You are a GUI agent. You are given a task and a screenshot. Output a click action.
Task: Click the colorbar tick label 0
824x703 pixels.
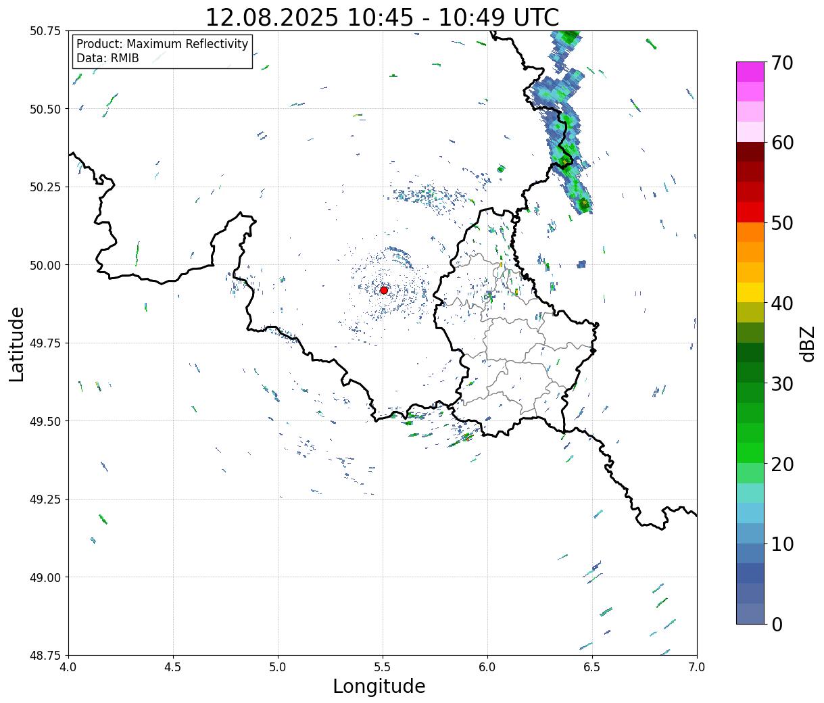[776, 624]
